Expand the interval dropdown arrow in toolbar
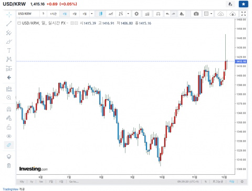The image size is (252, 191). pos(92,14)
